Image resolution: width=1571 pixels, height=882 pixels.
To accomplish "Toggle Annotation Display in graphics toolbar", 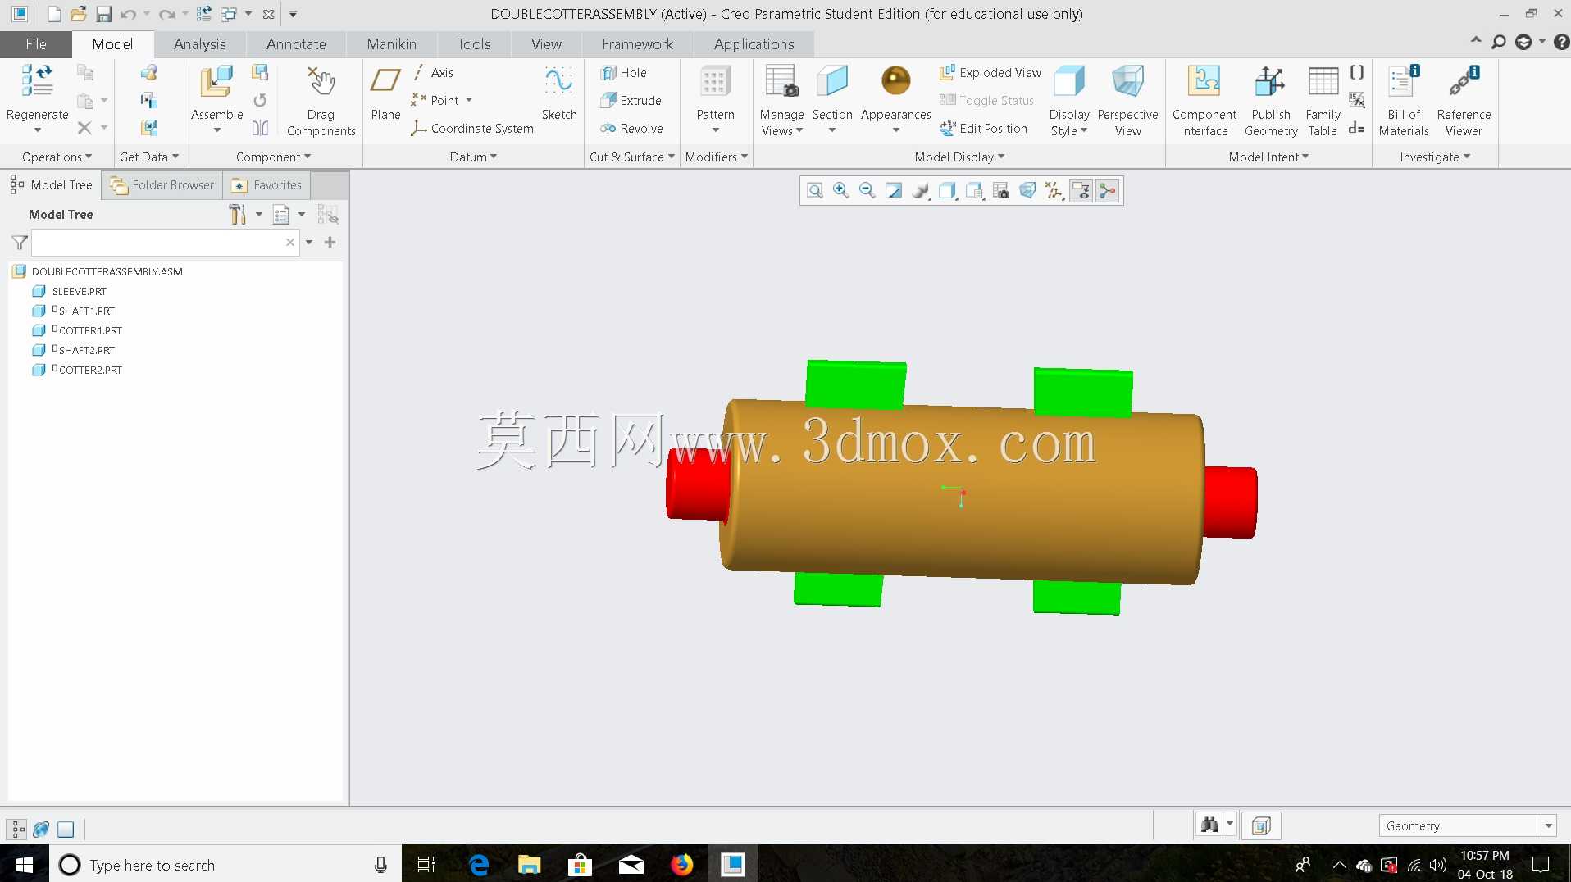I will tap(1081, 191).
